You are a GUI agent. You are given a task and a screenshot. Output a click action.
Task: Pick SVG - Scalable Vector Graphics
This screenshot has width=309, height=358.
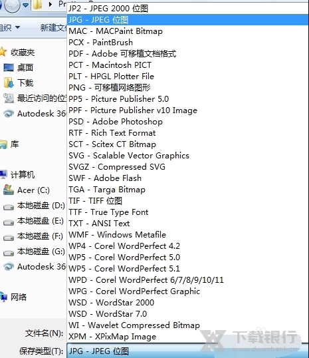187,156
